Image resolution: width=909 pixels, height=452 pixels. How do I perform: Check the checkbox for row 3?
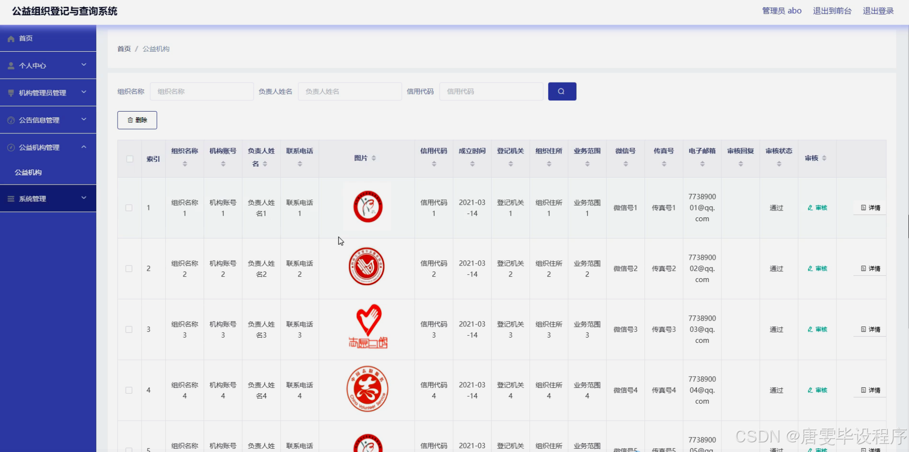click(x=129, y=329)
